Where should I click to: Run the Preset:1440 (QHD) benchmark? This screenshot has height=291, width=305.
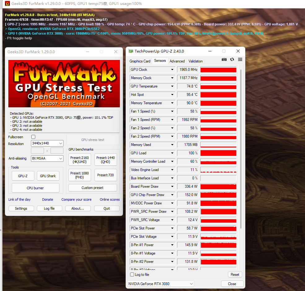tap(105, 160)
